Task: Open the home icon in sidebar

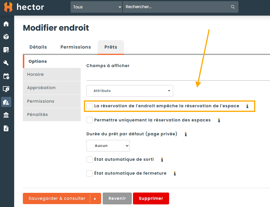Action: [6, 24]
